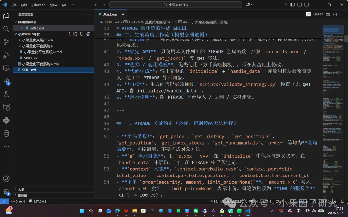This screenshot has width=348, height=217.
Task: Open the database view icon
Action: coord(6,133)
